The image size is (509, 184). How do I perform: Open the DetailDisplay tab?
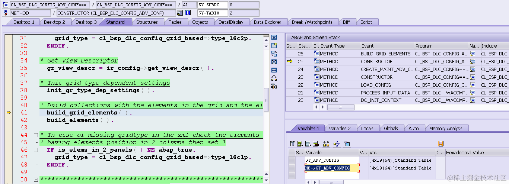231,22
